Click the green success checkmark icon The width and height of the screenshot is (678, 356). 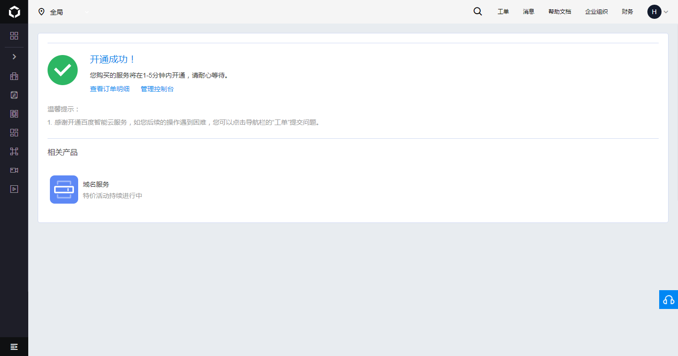point(63,70)
